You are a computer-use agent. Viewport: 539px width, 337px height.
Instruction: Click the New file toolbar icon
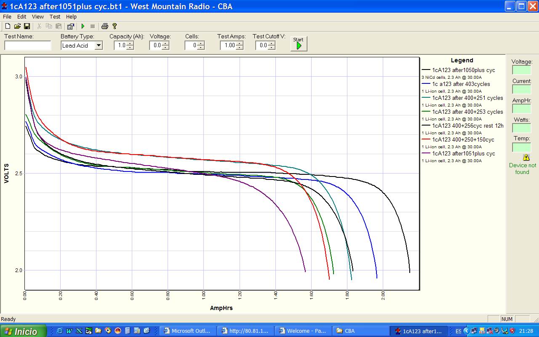pyautogui.click(x=8, y=26)
